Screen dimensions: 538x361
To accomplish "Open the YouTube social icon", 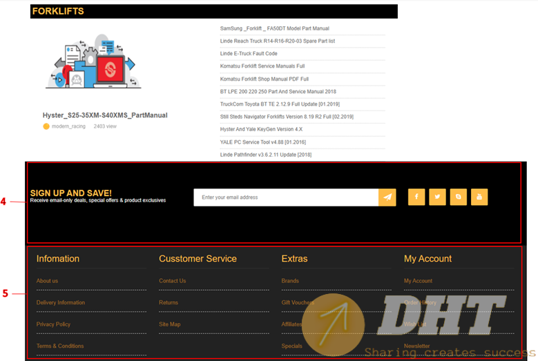I will click(479, 197).
